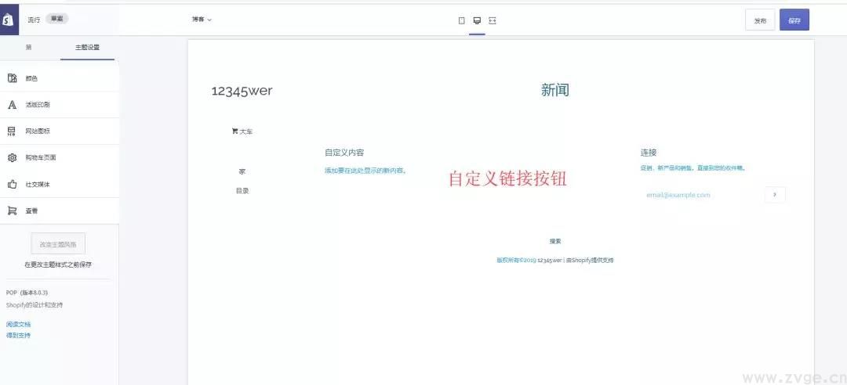Open the 阅读文档 documentation link

pos(19,324)
